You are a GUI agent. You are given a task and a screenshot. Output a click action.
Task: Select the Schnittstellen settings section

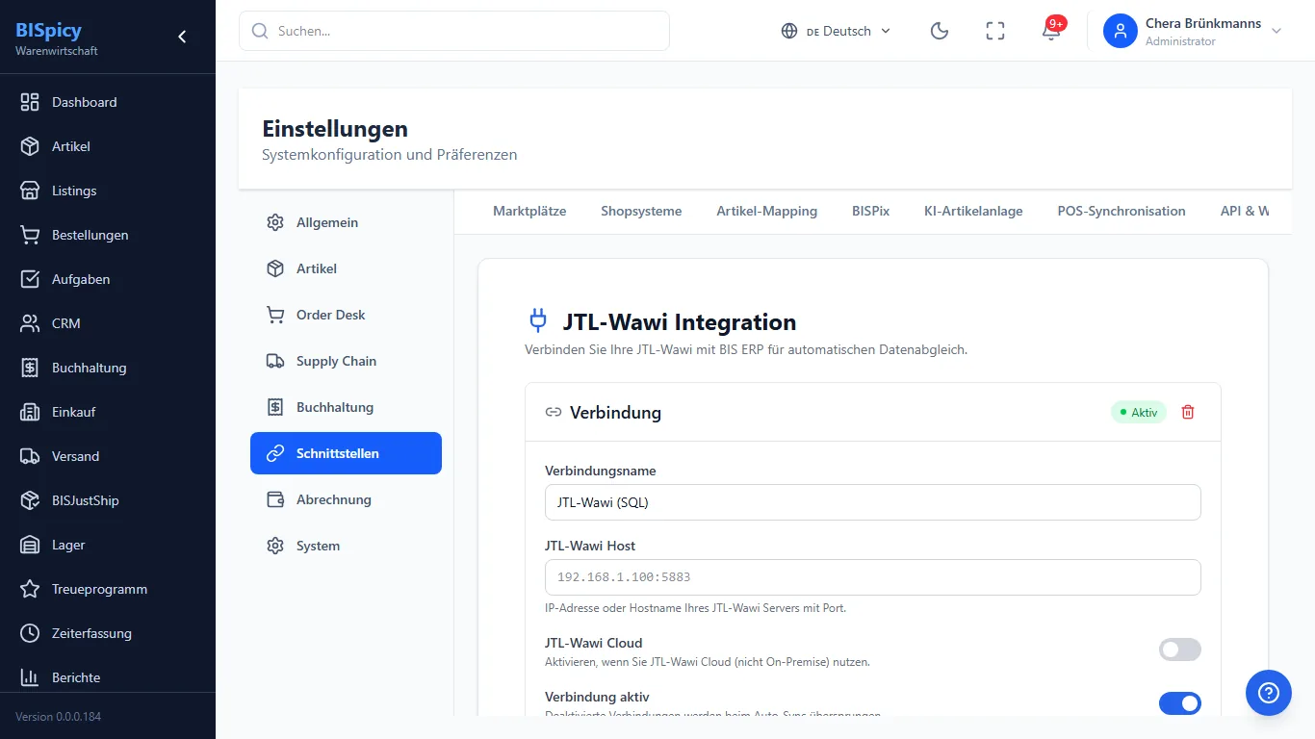pos(346,453)
